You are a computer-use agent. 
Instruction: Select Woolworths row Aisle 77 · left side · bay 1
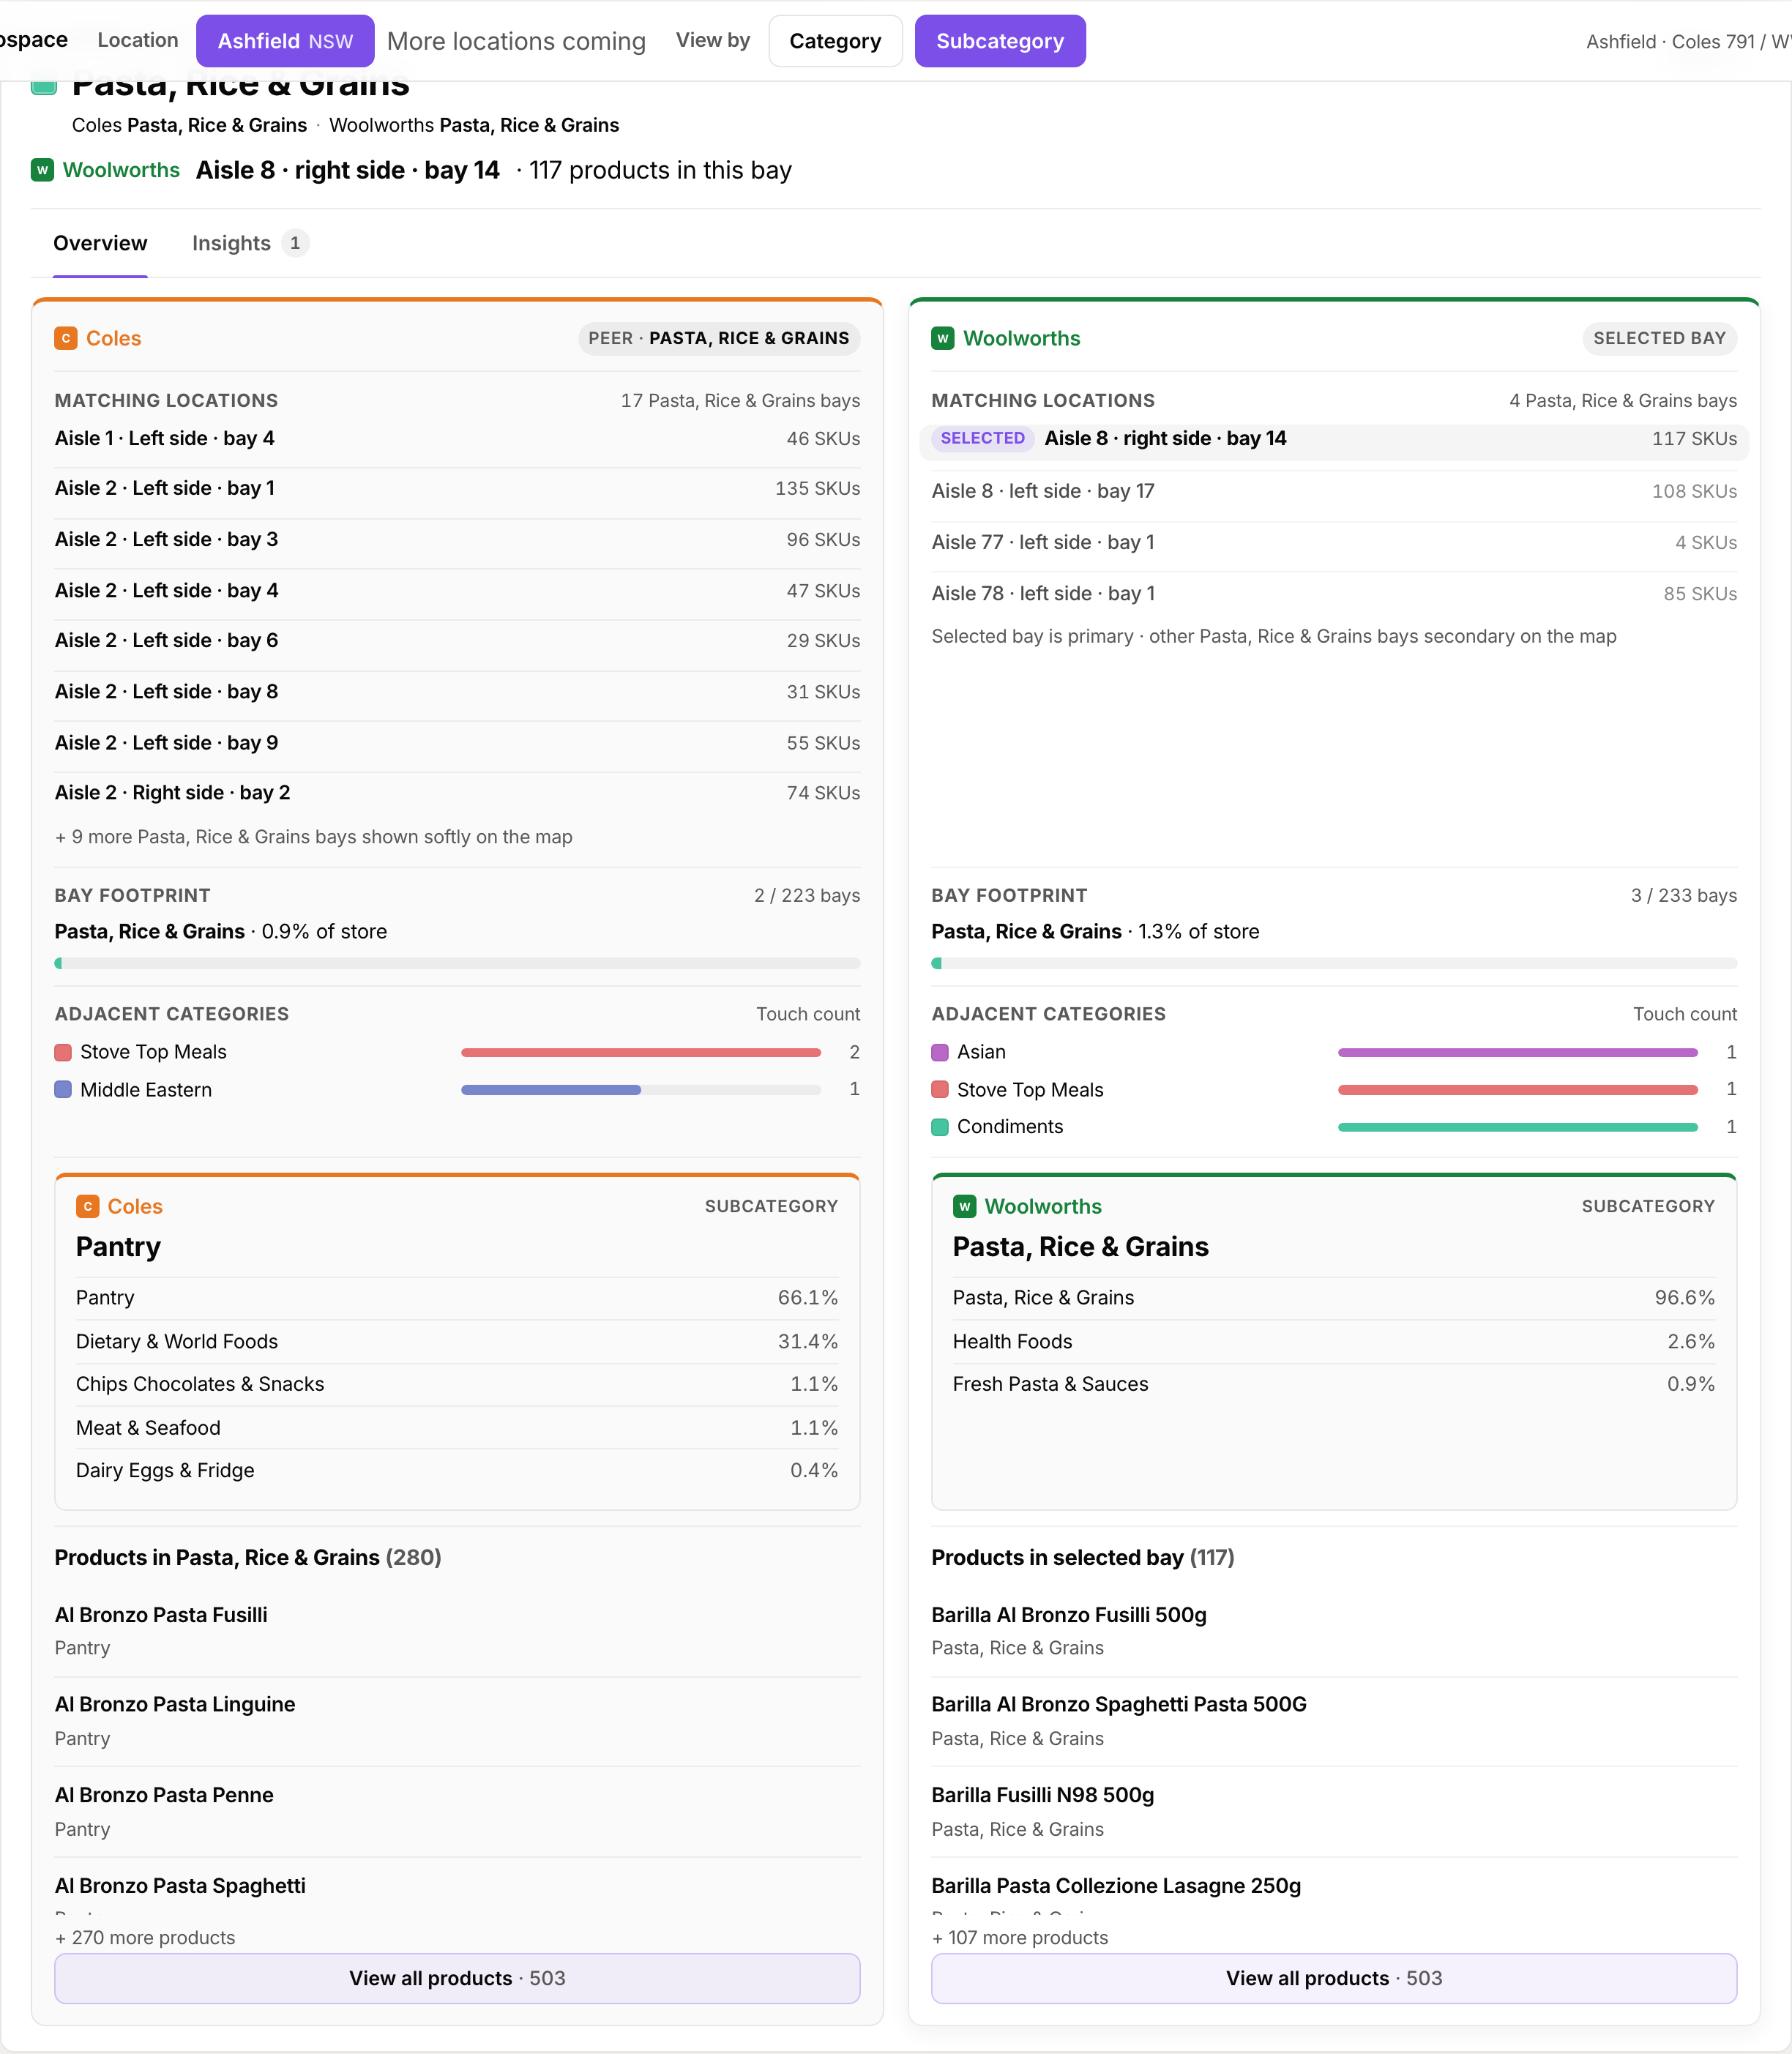click(1334, 542)
